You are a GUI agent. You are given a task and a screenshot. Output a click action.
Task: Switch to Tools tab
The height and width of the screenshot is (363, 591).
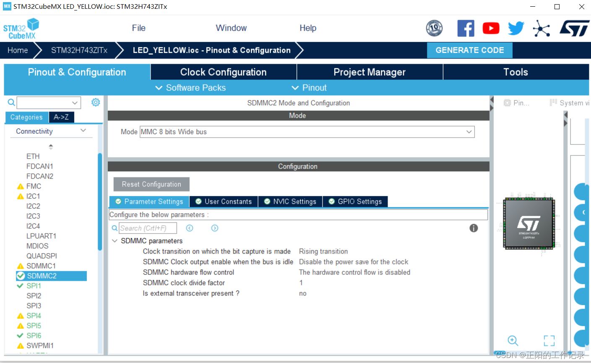[x=516, y=72]
